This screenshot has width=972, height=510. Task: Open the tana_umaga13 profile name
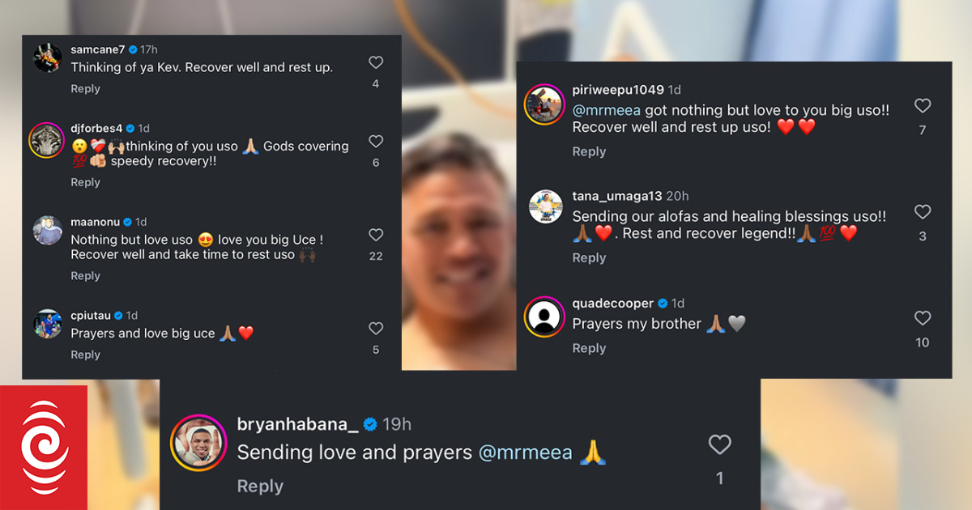616,196
